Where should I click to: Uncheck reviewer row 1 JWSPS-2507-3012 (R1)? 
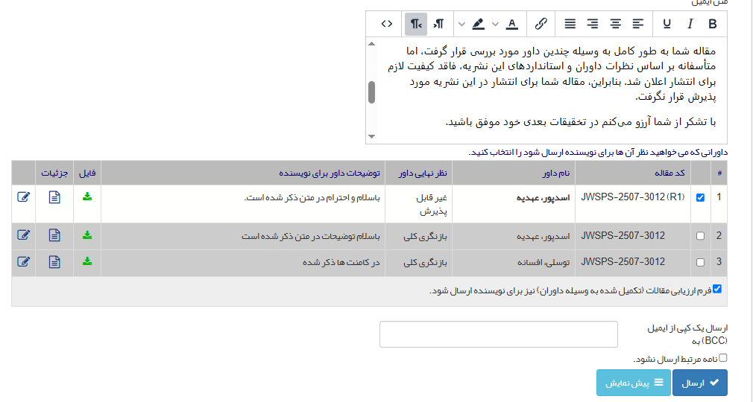699,198
